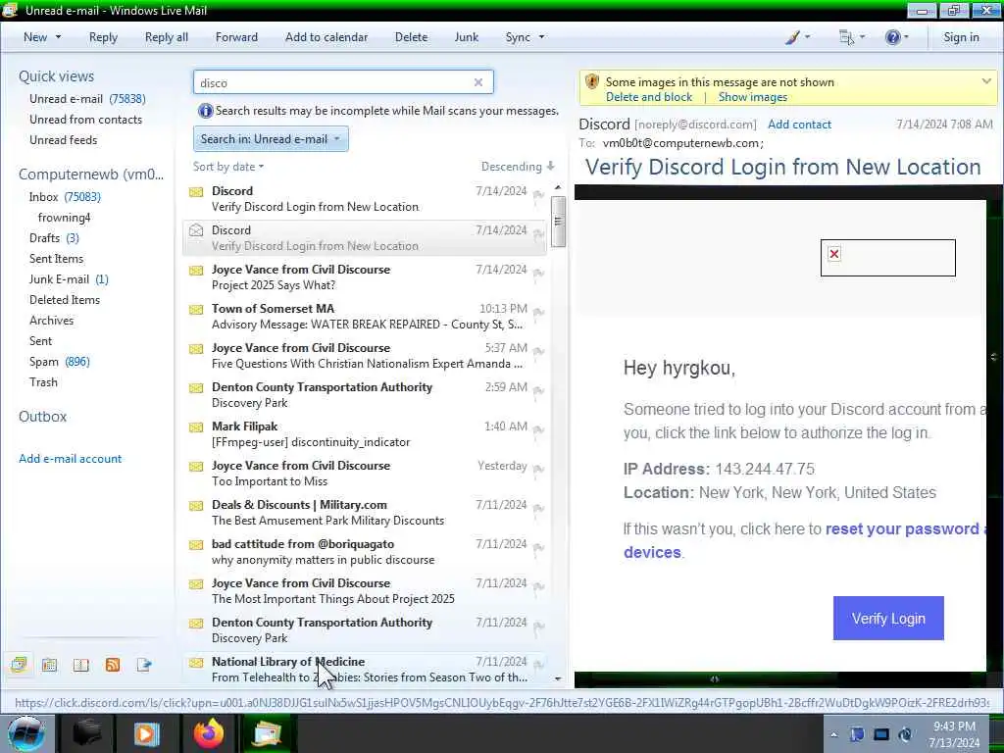Flag the bad cattitude message
The image size is (1004, 753).
pyautogui.click(x=538, y=548)
